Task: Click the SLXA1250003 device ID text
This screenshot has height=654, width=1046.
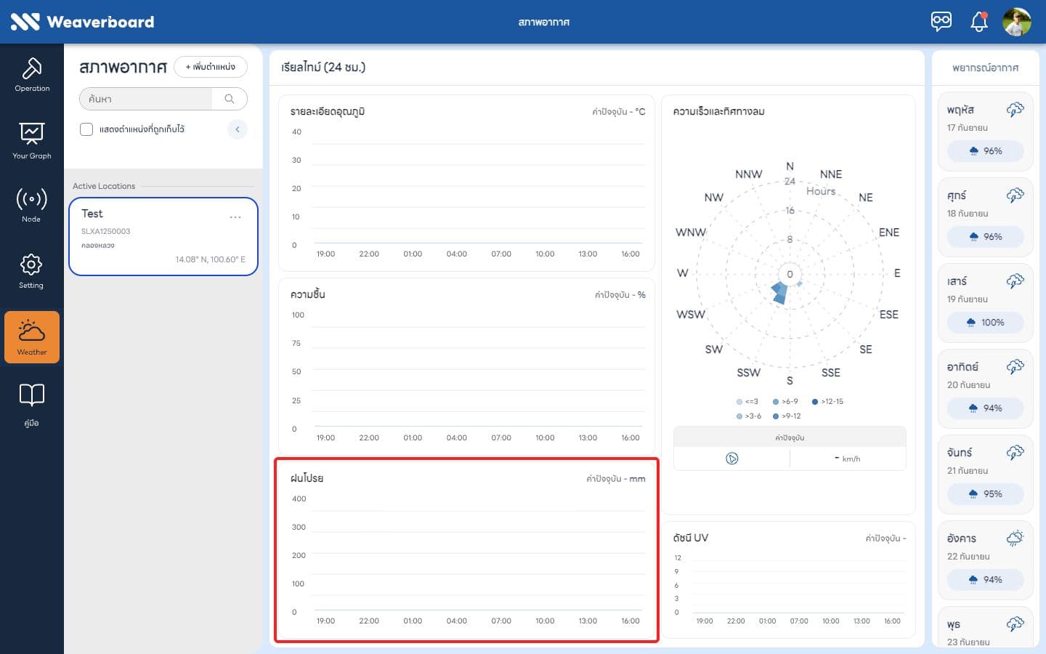Action: pos(106,231)
